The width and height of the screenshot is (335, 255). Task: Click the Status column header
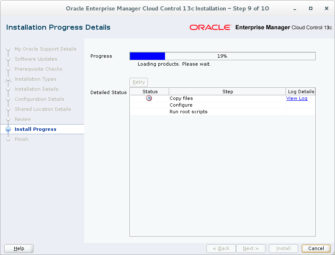click(149, 92)
